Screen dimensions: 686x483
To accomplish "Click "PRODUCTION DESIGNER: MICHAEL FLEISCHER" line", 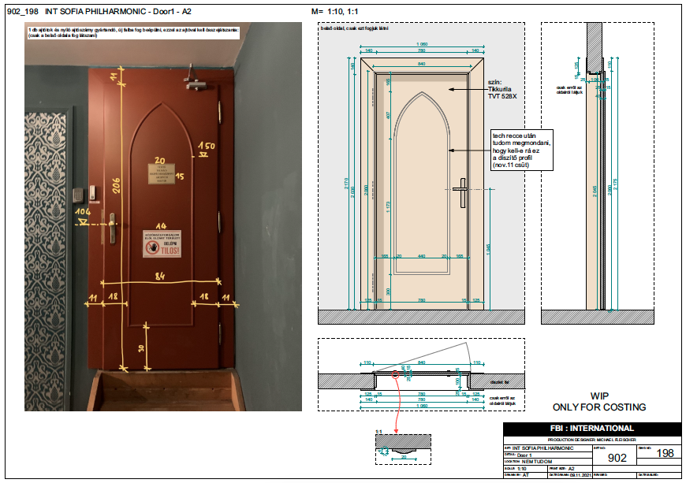I will click(x=591, y=440).
